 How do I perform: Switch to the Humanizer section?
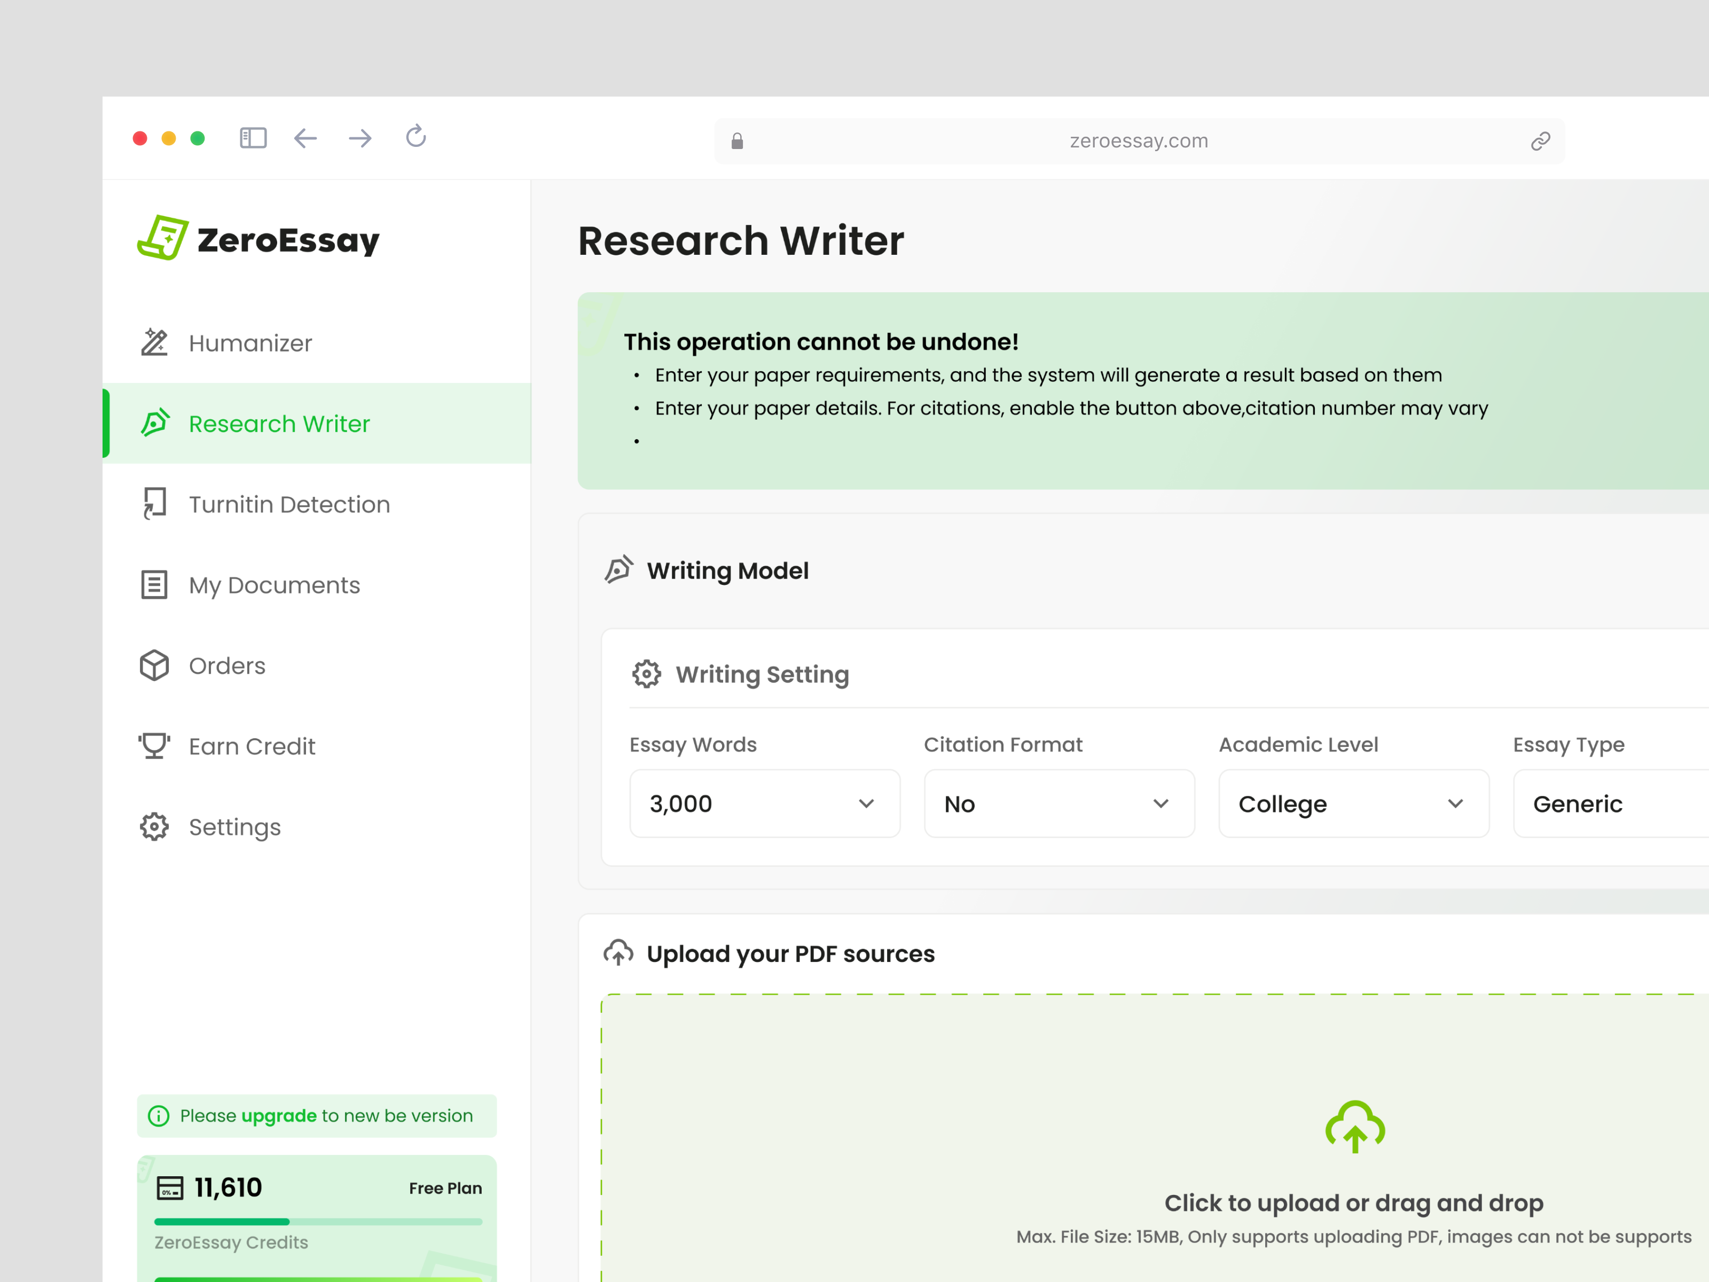249,342
